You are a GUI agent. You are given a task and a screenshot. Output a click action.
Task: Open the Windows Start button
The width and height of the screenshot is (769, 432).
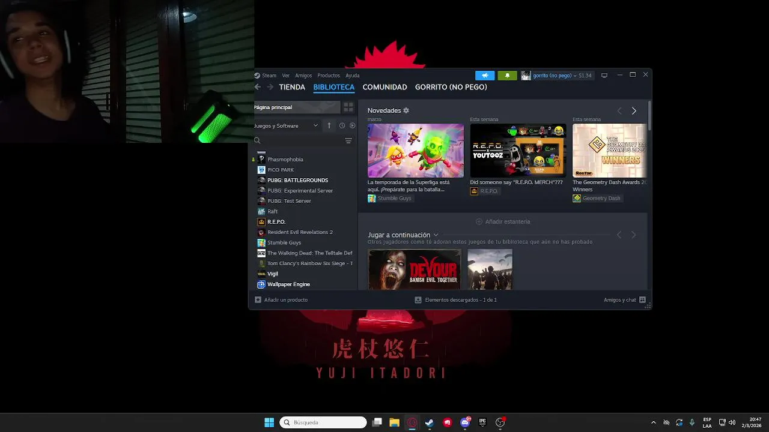(x=269, y=422)
